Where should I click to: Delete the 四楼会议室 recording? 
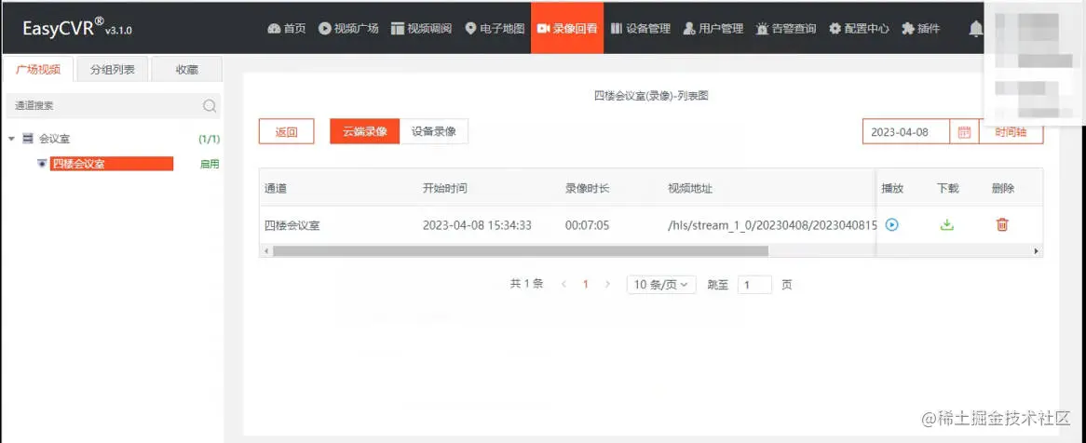[1002, 224]
